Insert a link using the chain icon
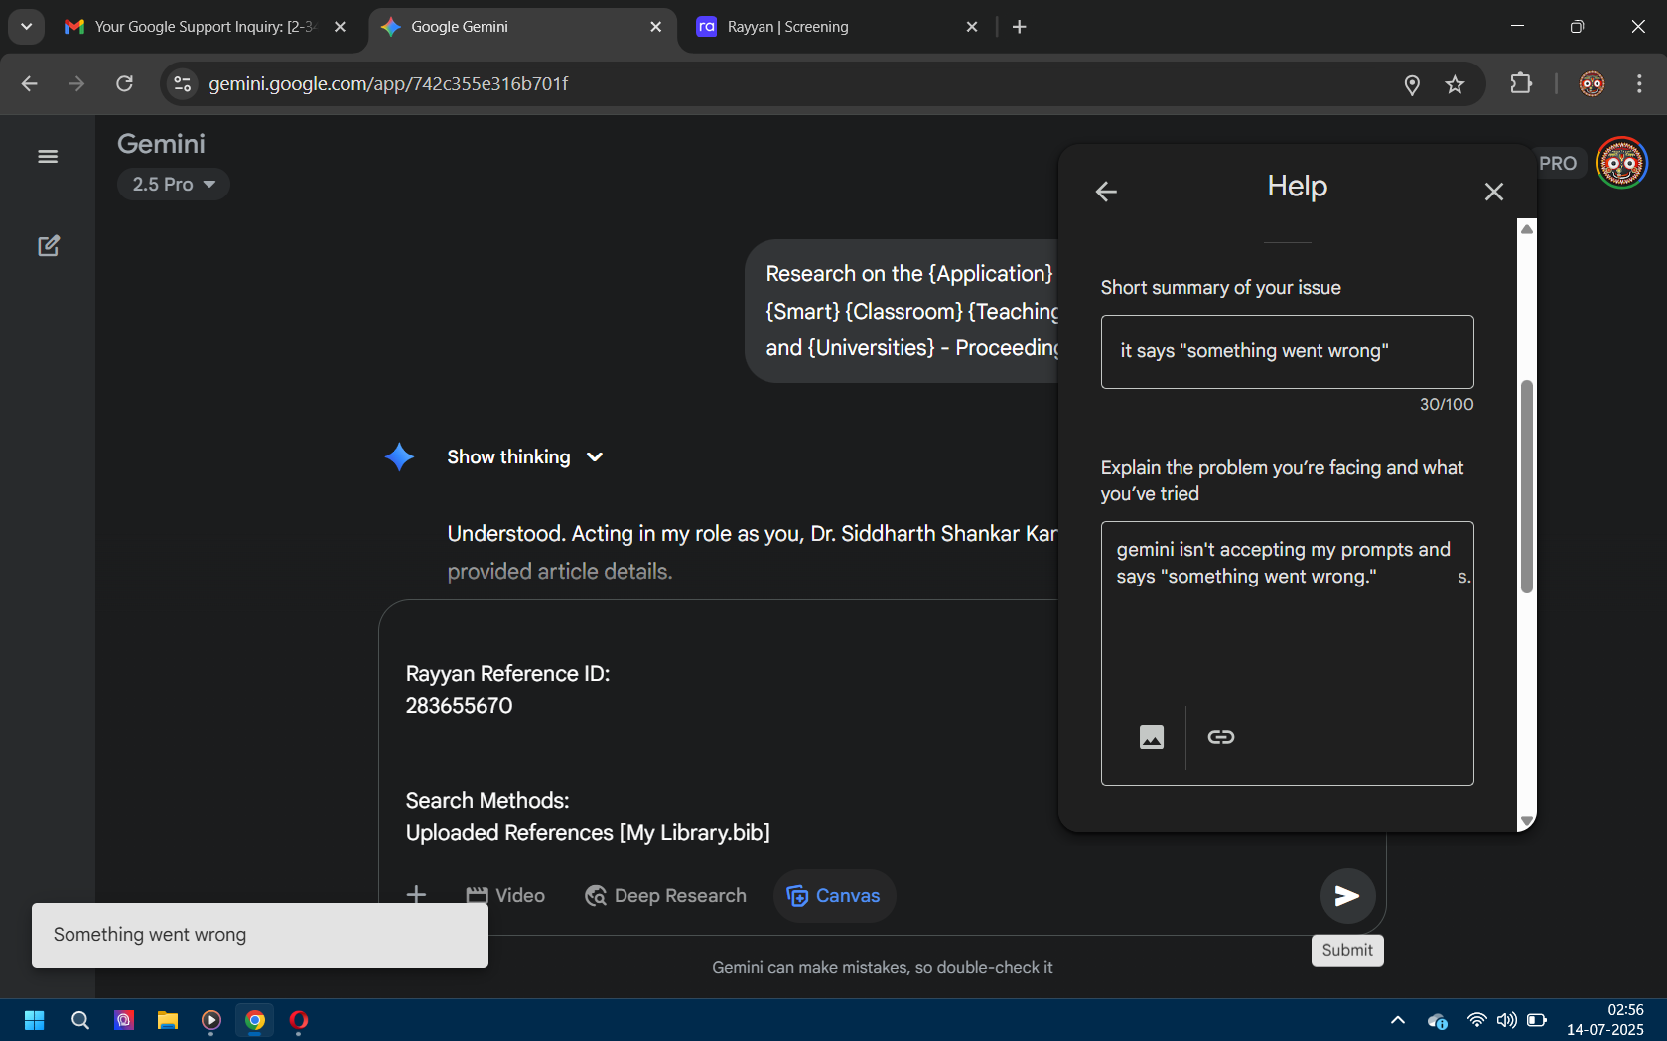1667x1041 pixels. [1220, 737]
